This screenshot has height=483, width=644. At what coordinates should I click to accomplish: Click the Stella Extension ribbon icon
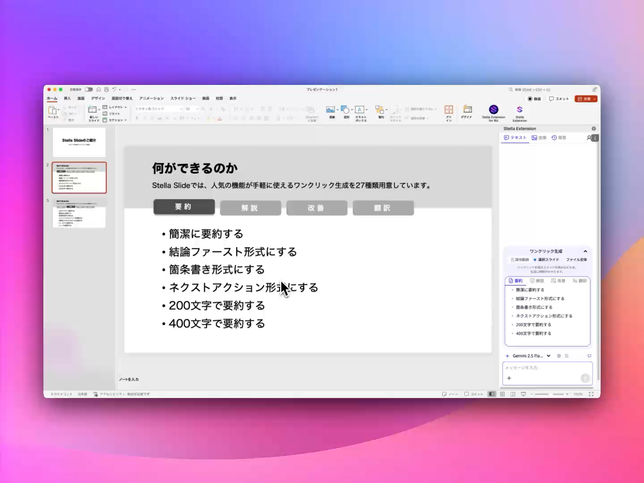pos(520,110)
